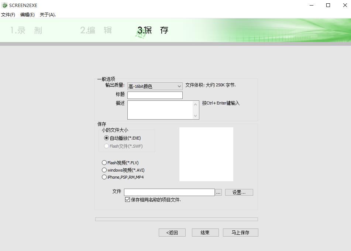Open the 设置... settings button
The width and height of the screenshot is (351, 251).
coord(239,192)
